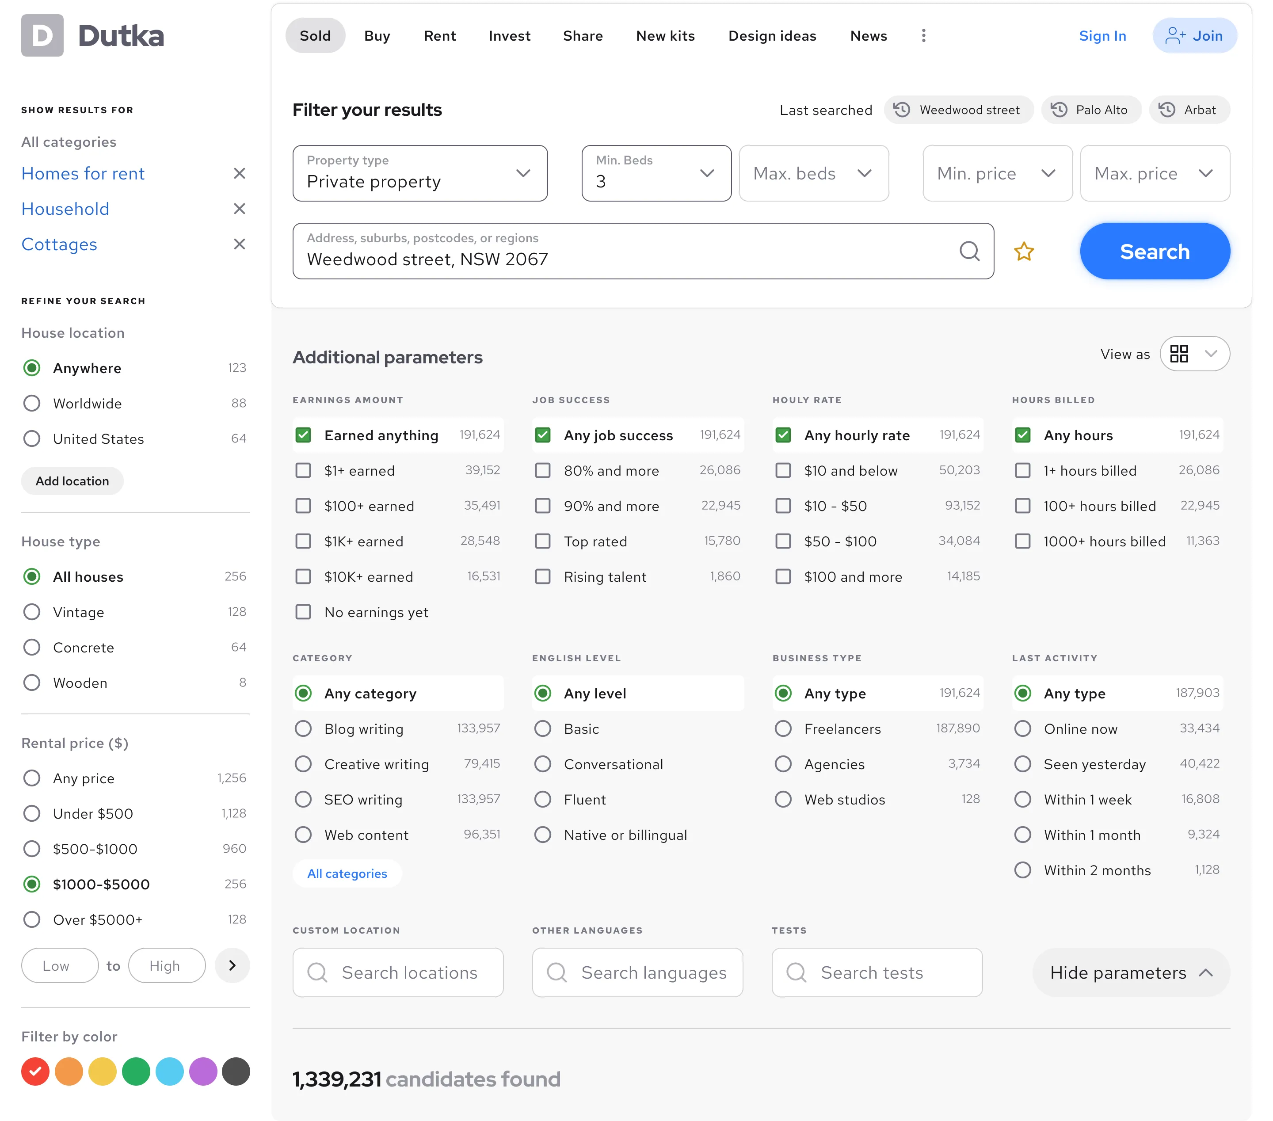Select the Worldwide house location radio
Viewport: 1273px width, 1121px height.
pyautogui.click(x=32, y=404)
